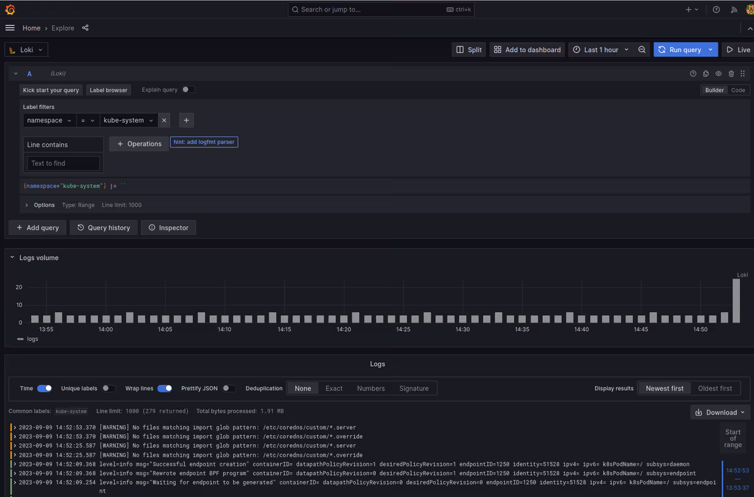
Task: Click the Add to dashboard button
Action: pyautogui.click(x=527, y=50)
